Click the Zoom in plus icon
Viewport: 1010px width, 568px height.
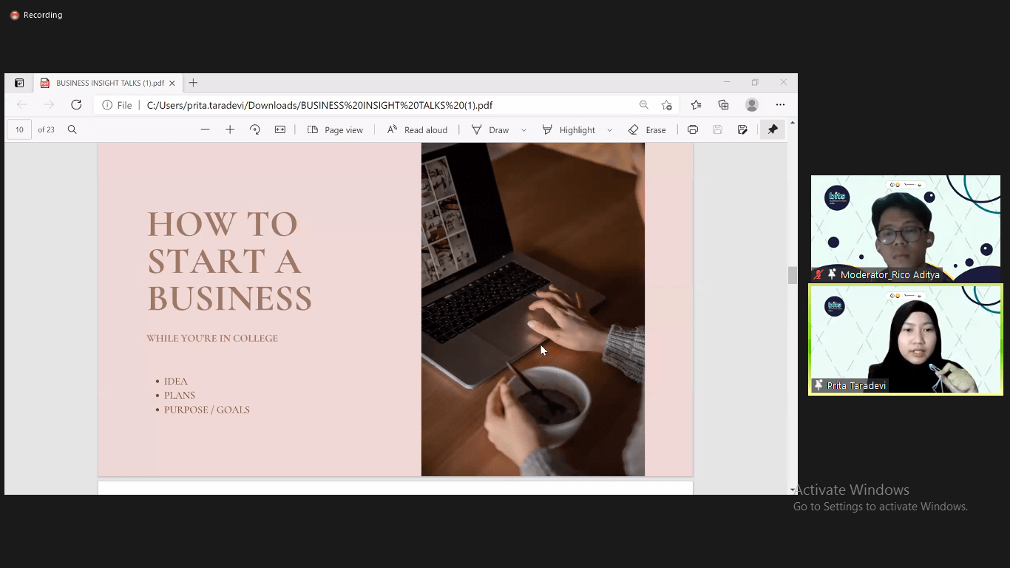[x=230, y=129]
